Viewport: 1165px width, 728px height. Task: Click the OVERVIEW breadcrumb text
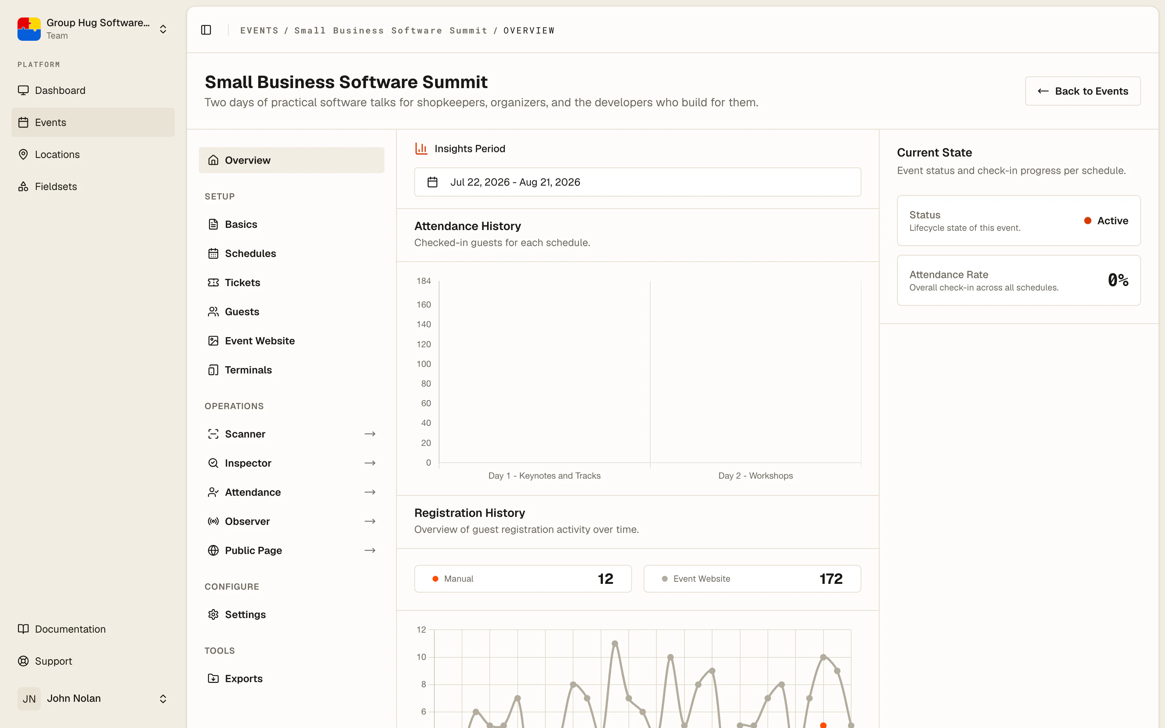(529, 30)
